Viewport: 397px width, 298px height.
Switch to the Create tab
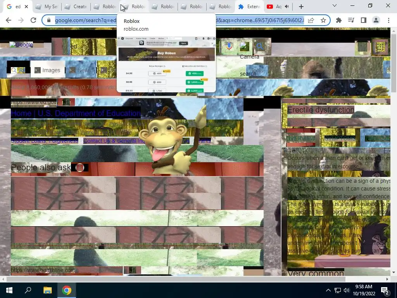(76, 7)
